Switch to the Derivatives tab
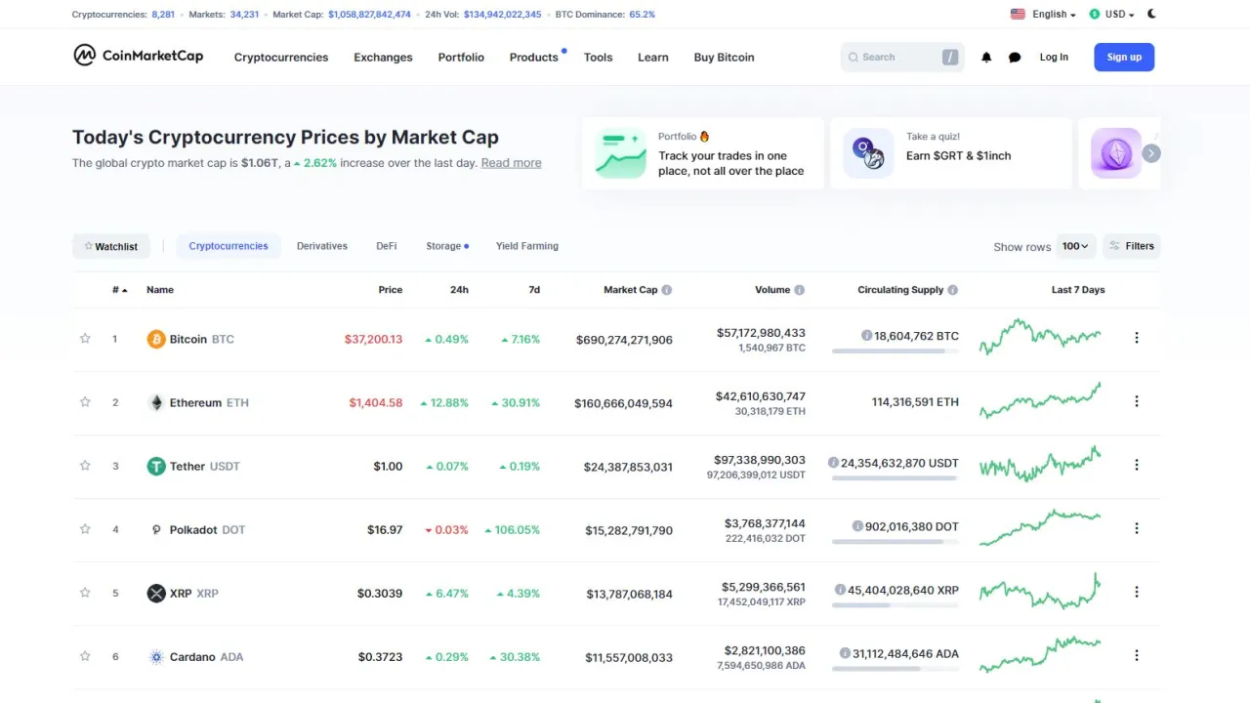 pyautogui.click(x=322, y=245)
